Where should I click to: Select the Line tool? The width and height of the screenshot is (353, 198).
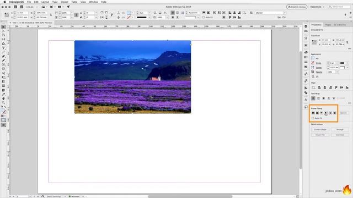pos(3,52)
